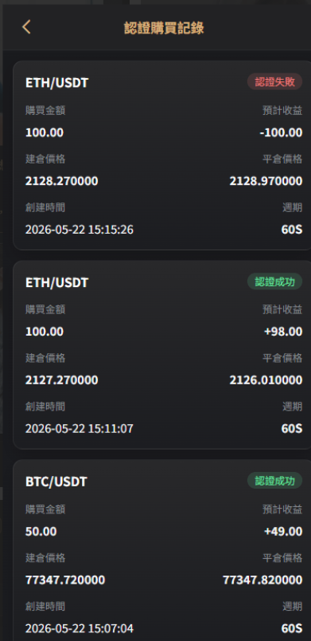
Task: Select the +98.00 expected profit value
Action: 283,332
